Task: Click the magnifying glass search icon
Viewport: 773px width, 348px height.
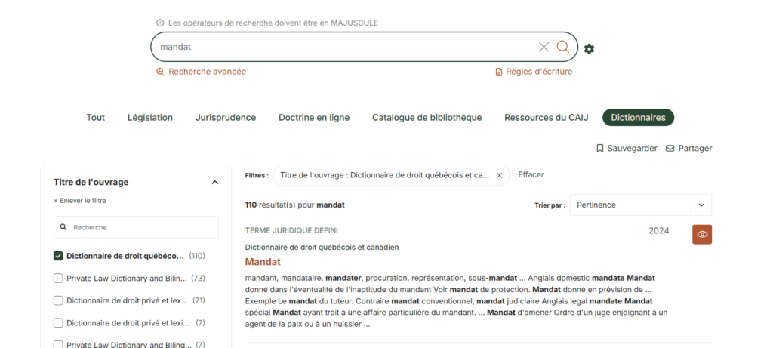Action: [x=563, y=47]
